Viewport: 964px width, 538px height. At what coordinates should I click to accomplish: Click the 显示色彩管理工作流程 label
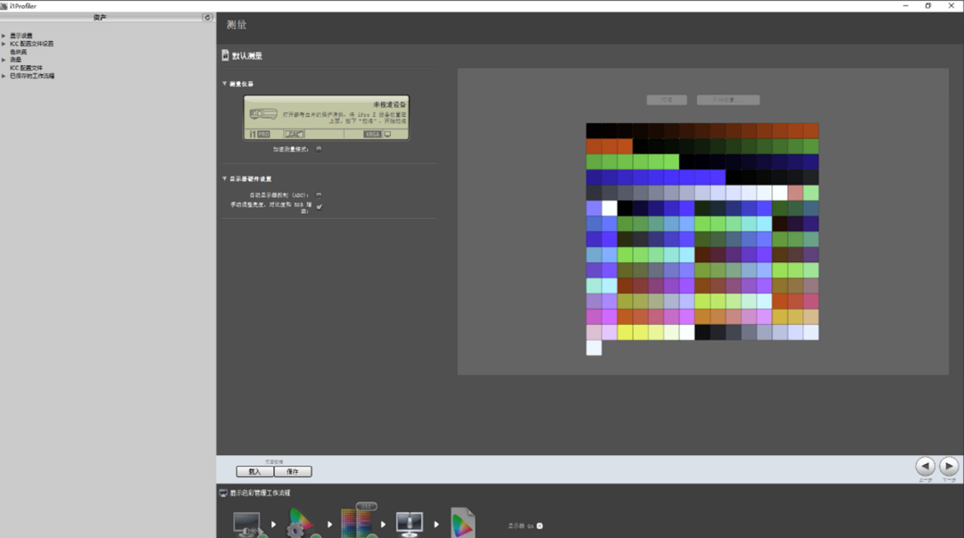pos(260,492)
